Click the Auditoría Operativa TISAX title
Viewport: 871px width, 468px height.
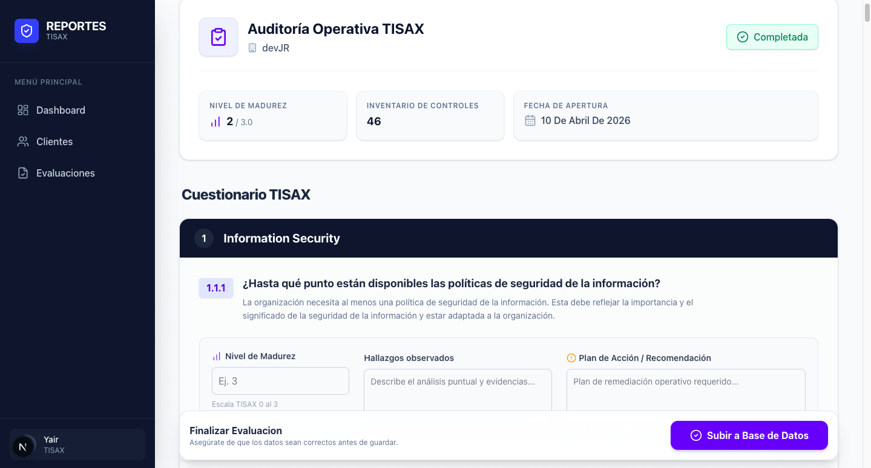(x=336, y=28)
